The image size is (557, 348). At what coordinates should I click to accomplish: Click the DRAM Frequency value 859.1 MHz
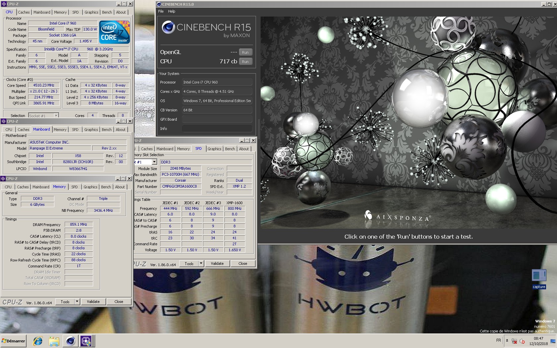[79, 224]
